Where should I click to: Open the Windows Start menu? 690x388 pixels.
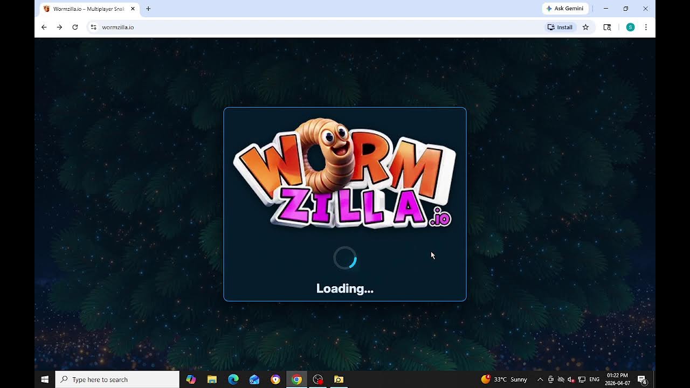click(45, 379)
